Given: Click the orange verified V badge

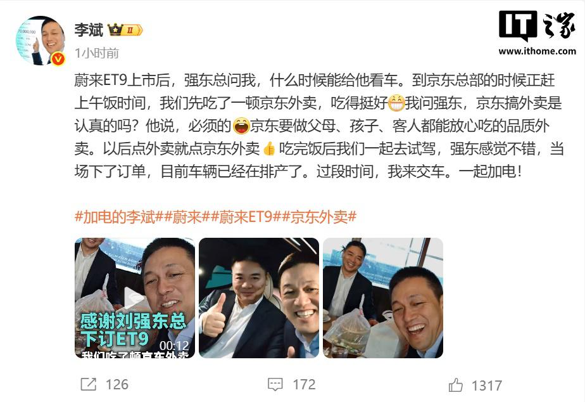Looking at the screenshot, I should (58, 59).
